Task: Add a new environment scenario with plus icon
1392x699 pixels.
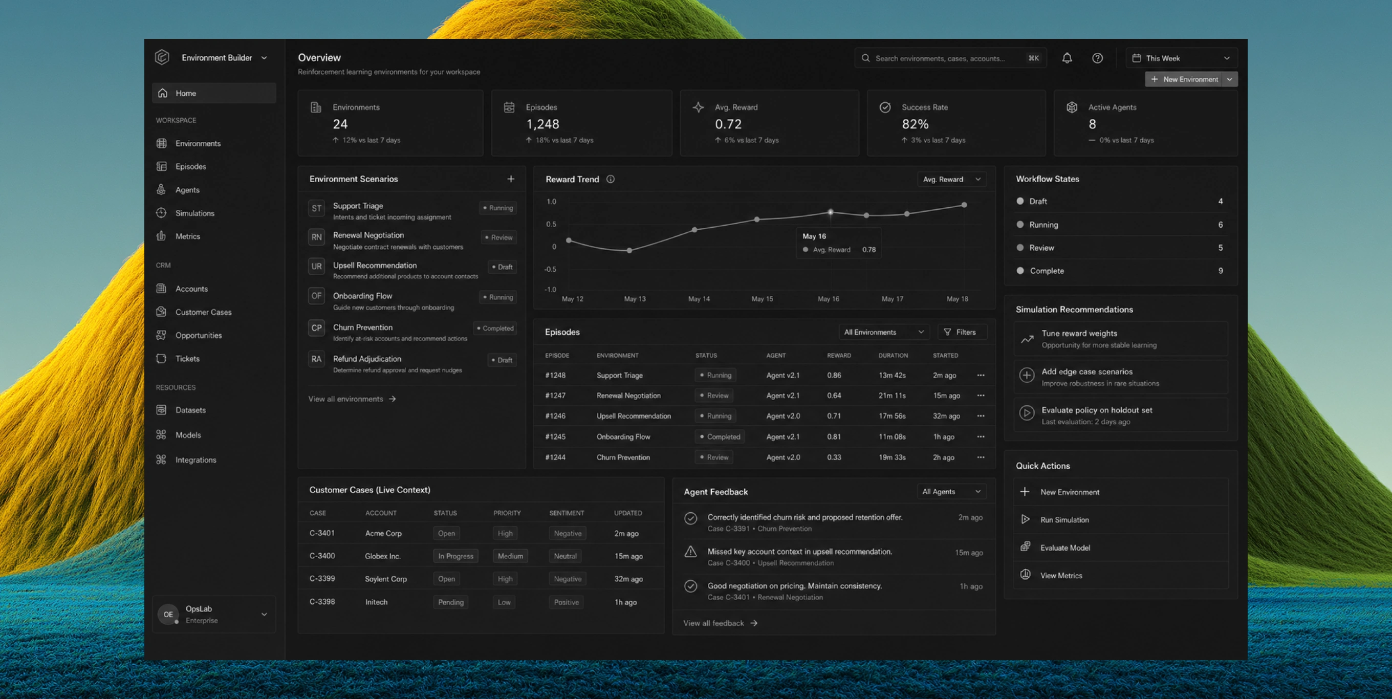Action: tap(511, 179)
